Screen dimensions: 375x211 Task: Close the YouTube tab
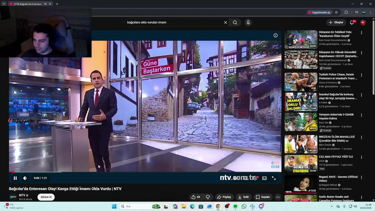[x=50, y=4]
